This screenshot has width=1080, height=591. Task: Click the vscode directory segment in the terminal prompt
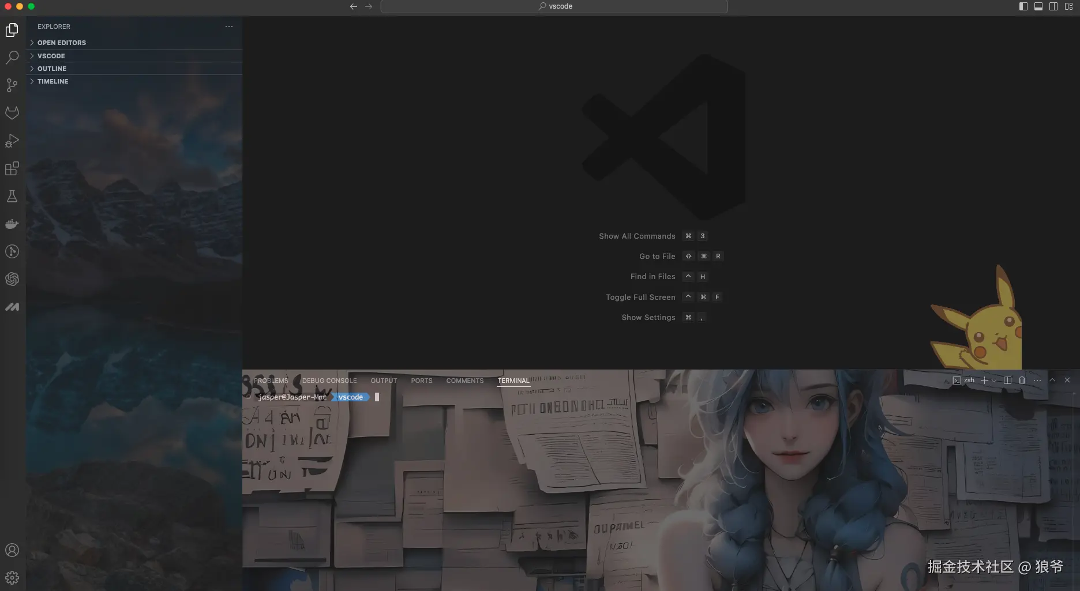pos(351,397)
